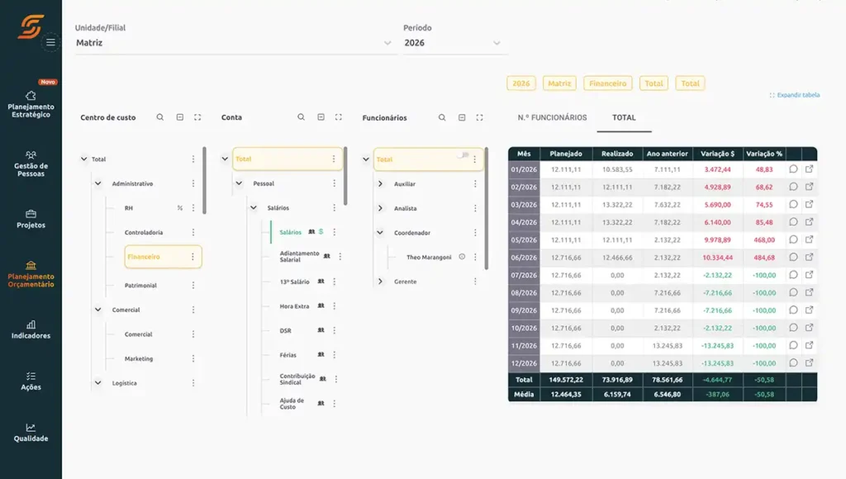The width and height of the screenshot is (846, 479).
Task: Select Patrimonial cost center
Action: pos(140,286)
